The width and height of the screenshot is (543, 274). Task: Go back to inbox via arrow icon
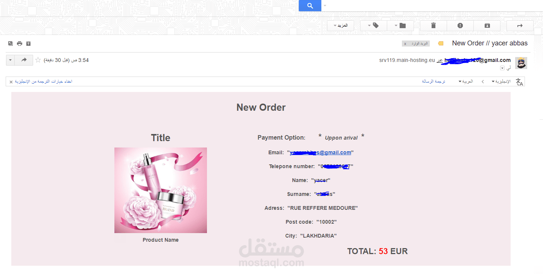(520, 26)
